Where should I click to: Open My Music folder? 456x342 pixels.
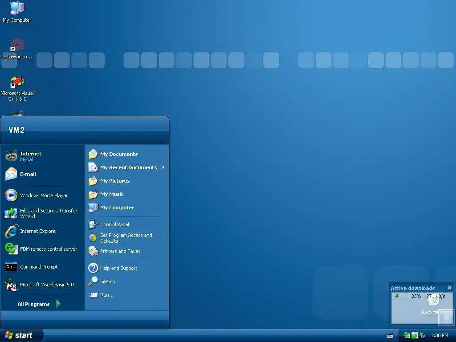127,194
